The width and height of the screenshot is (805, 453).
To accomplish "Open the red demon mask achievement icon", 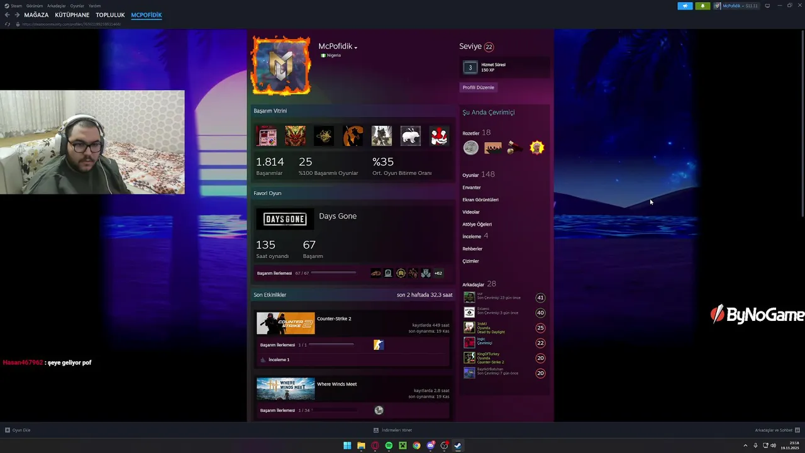I will point(296,136).
